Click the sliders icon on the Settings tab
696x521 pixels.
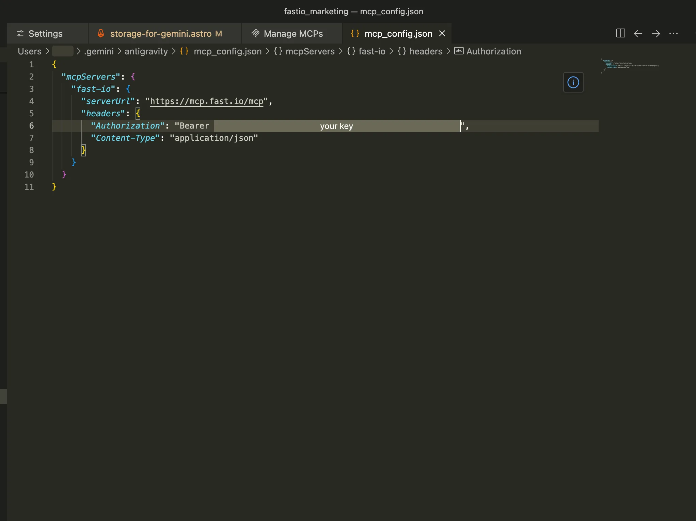[x=20, y=33]
